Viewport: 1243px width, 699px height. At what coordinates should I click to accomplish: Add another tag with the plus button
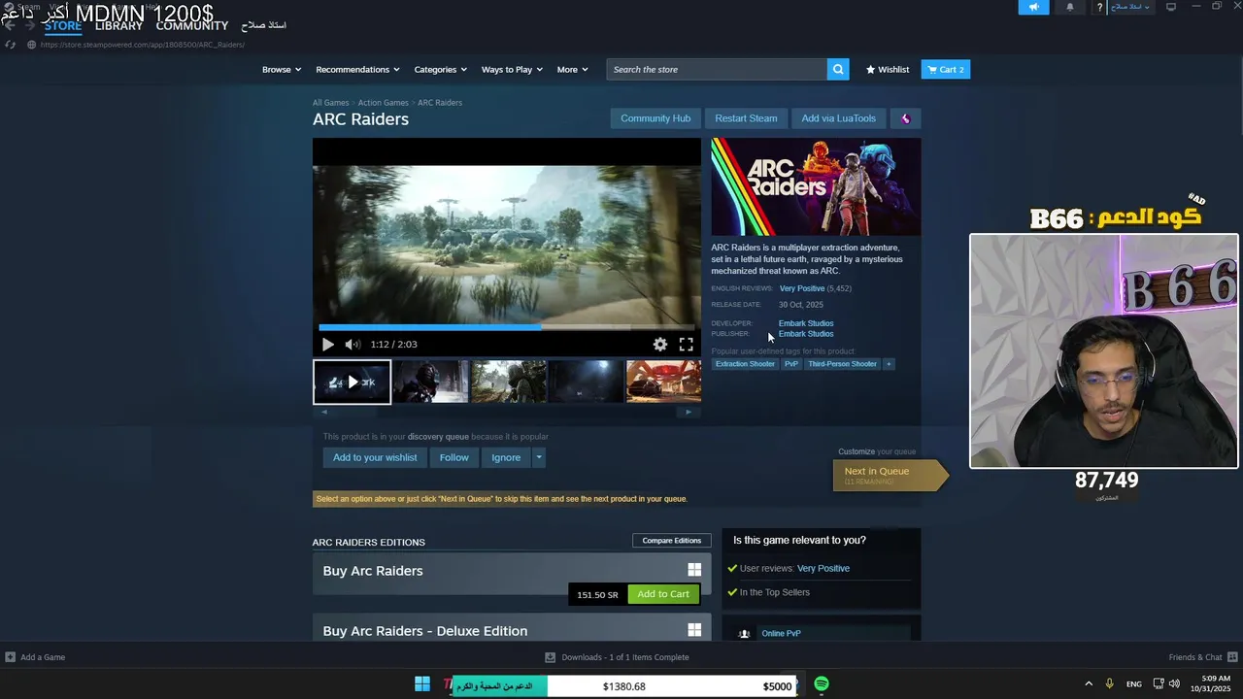point(888,364)
